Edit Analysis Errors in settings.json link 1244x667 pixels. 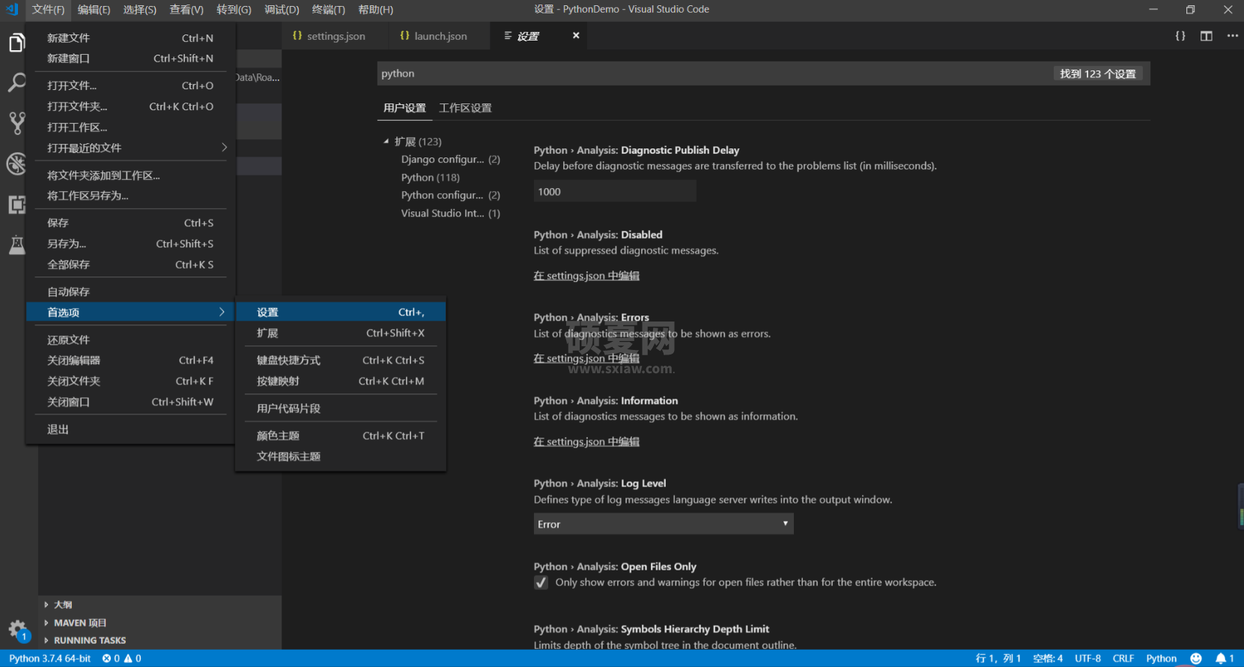[586, 358]
